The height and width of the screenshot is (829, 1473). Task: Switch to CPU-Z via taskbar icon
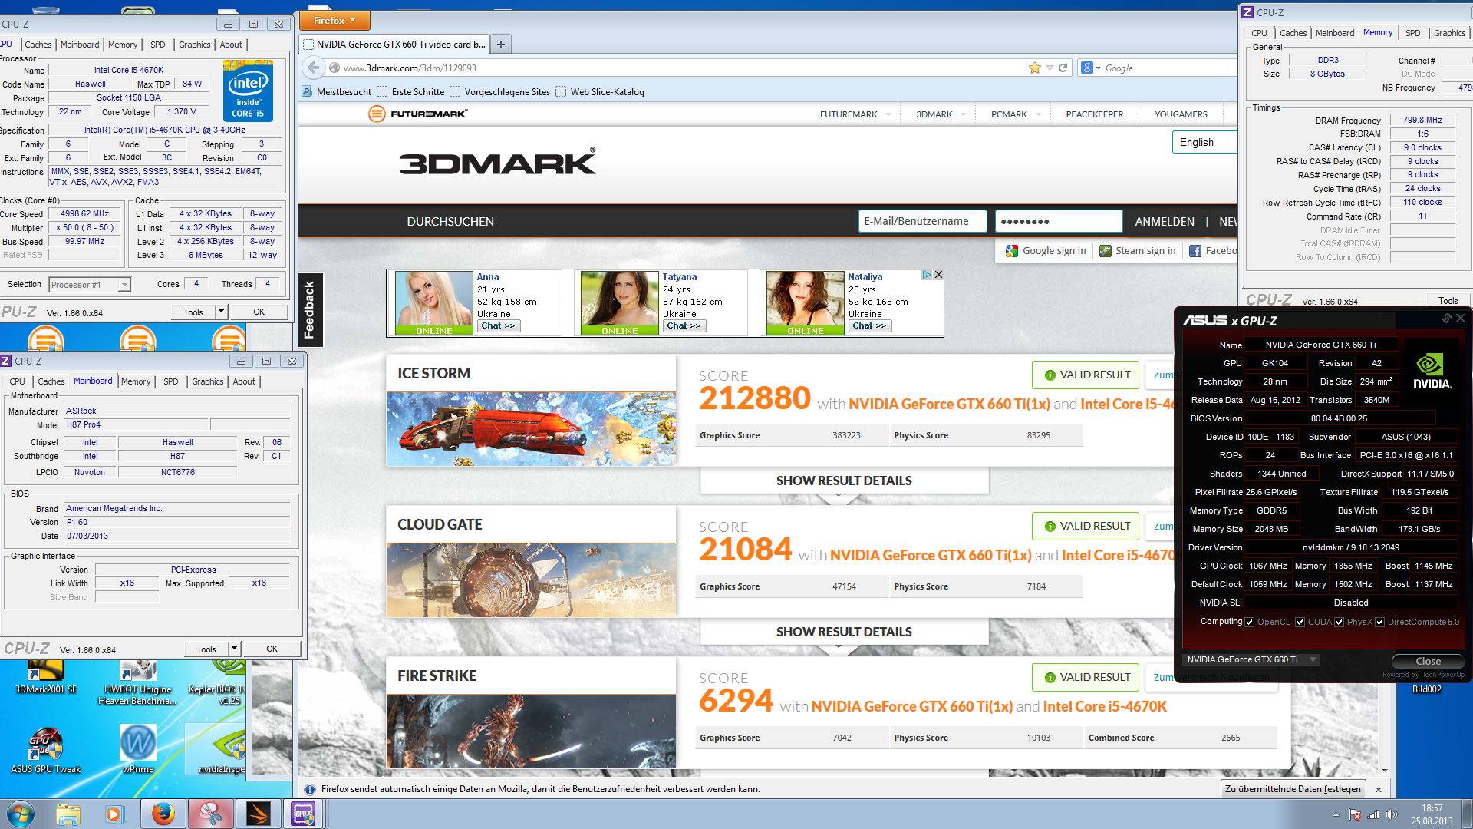tap(304, 814)
